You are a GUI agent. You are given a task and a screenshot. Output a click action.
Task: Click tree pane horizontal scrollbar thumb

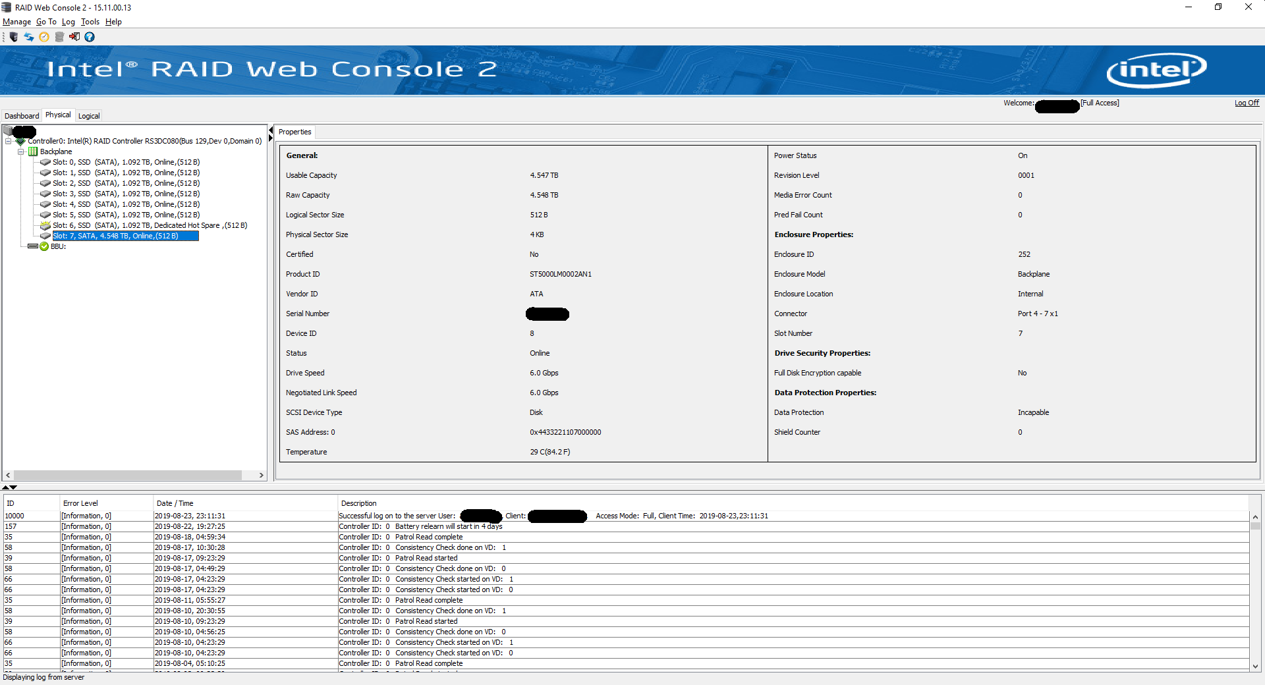[x=128, y=475]
